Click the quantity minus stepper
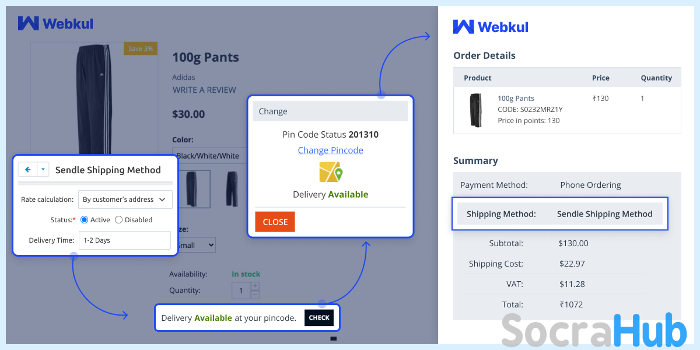Viewport: 700px width, 350px height. click(x=255, y=295)
